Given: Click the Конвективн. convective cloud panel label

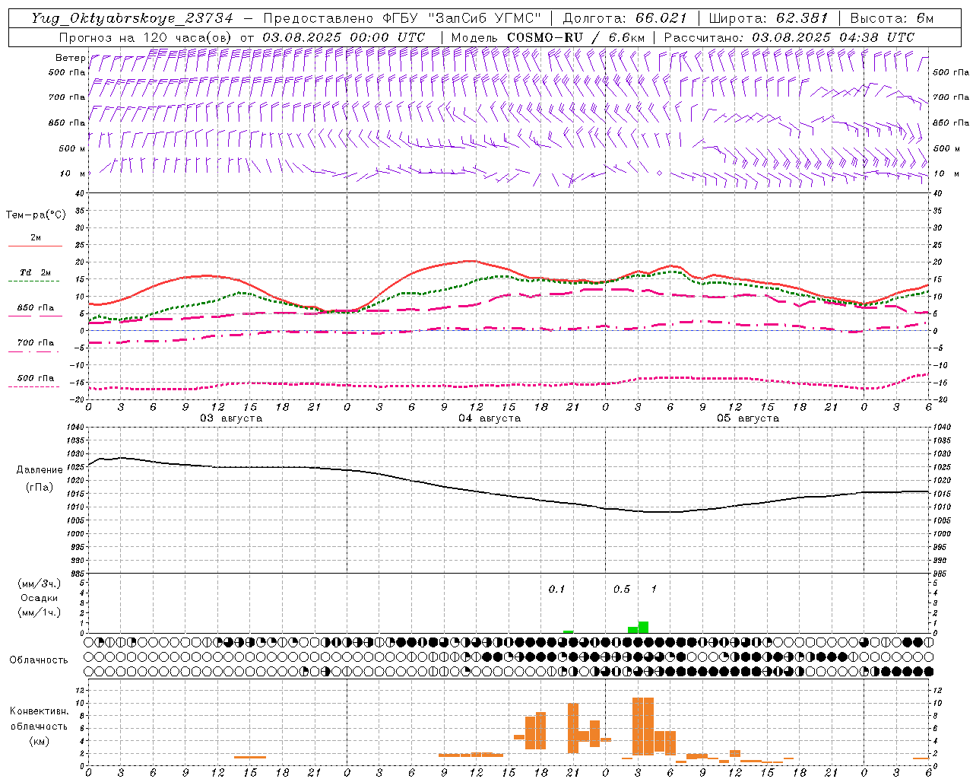Looking at the screenshot, I should click(39, 711).
